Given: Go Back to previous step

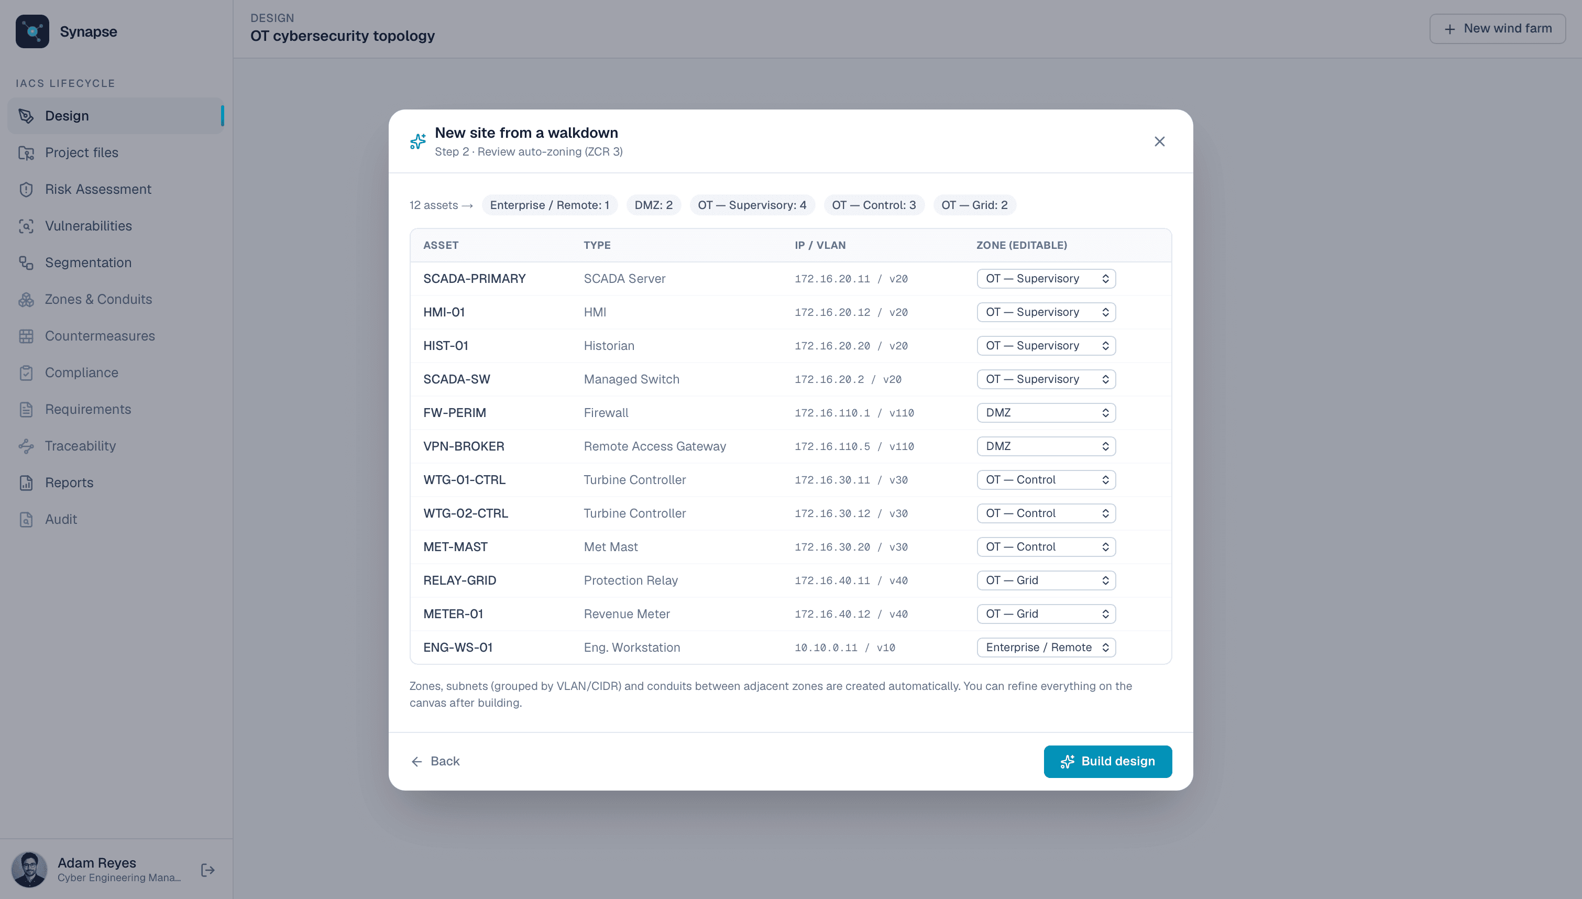Looking at the screenshot, I should [436, 761].
